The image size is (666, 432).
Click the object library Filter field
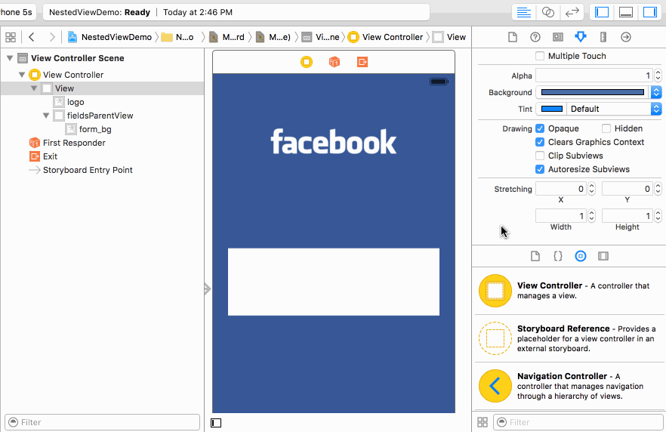[578, 422]
